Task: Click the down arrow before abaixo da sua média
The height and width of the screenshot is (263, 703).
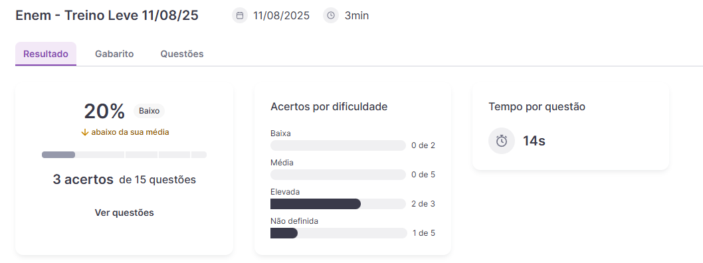Action: point(85,133)
